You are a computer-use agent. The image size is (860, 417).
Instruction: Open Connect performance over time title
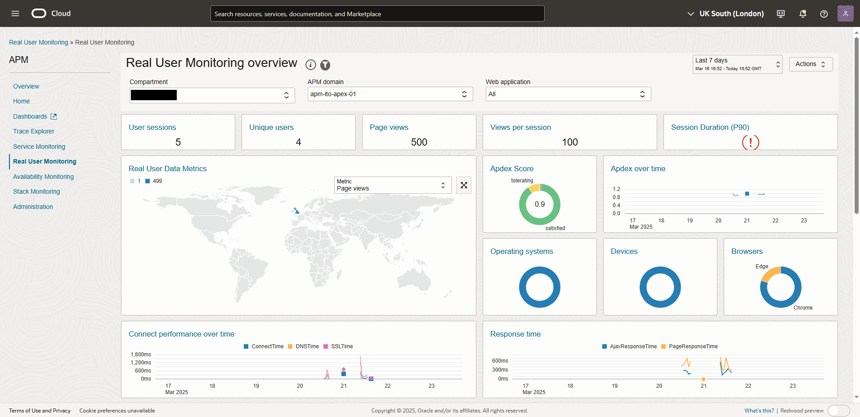(182, 334)
